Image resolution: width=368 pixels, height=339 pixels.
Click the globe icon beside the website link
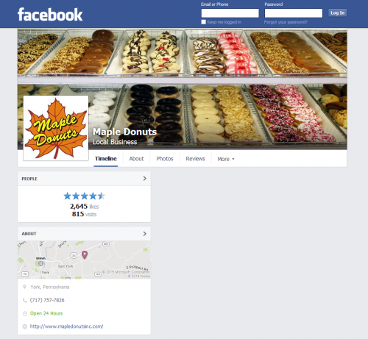[24, 326]
